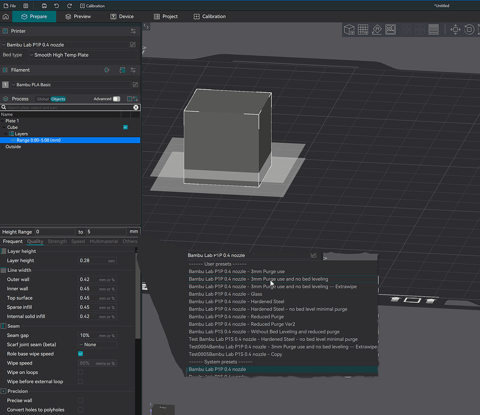Image resolution: width=480 pixels, height=415 pixels.
Task: Open the Others settings tab
Action: (130, 241)
